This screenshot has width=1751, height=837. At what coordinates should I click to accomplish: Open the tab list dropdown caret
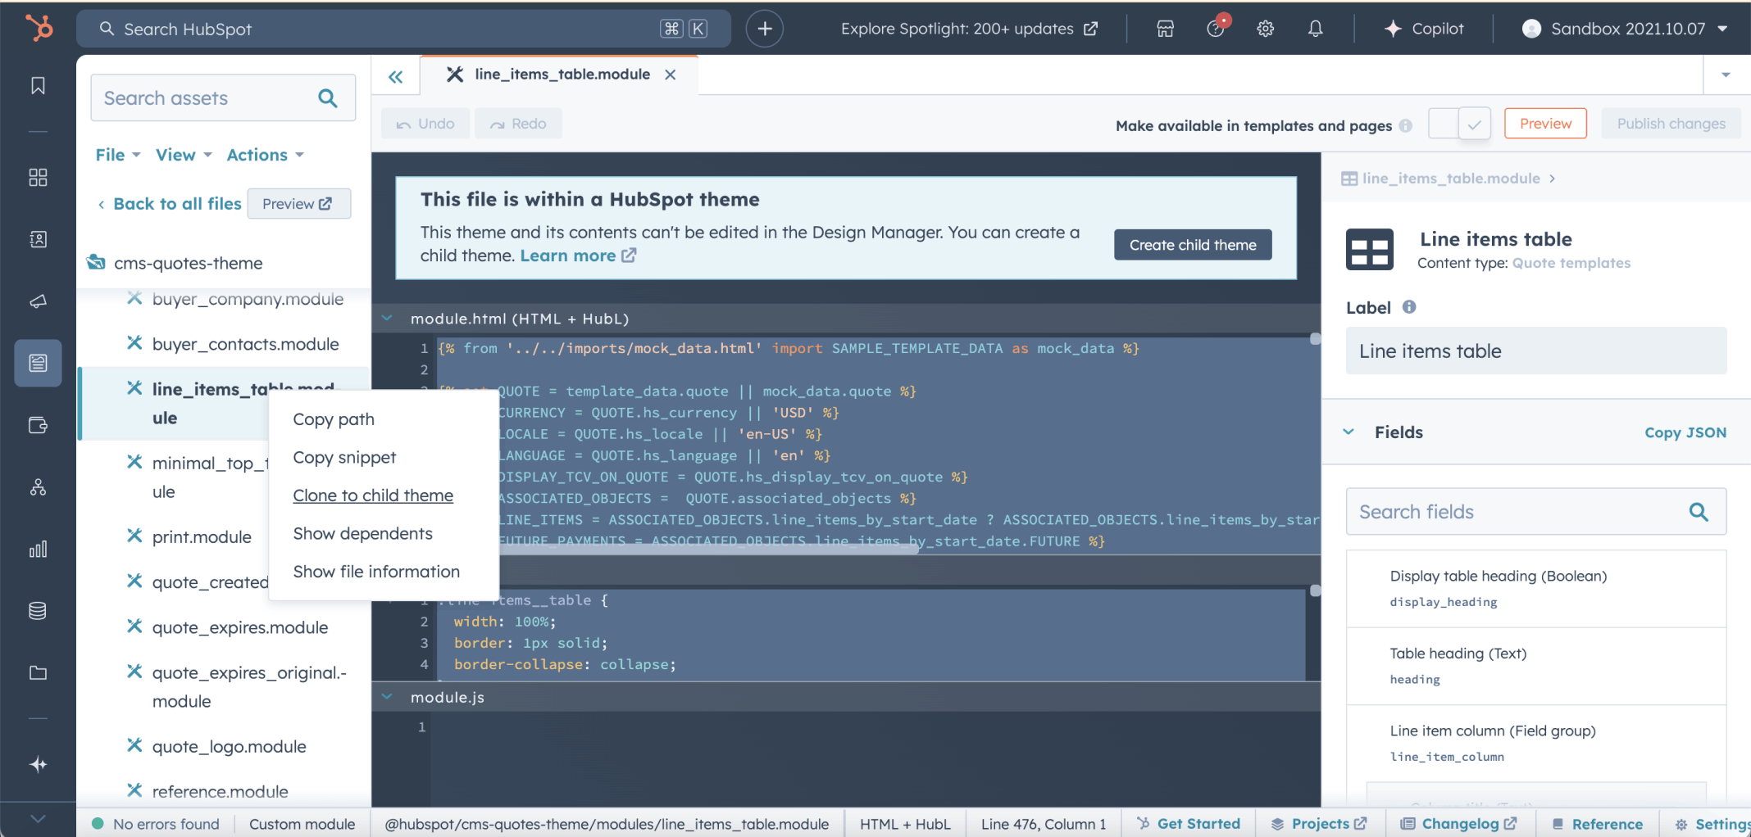point(1726,75)
